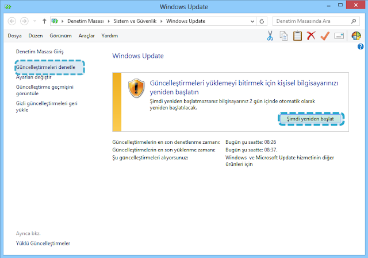The width and height of the screenshot is (368, 258).
Task: Click the restart notice heading text
Action: pos(244,87)
